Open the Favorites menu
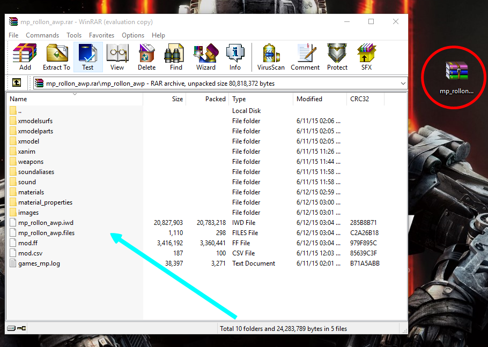488x347 pixels. tap(101, 35)
